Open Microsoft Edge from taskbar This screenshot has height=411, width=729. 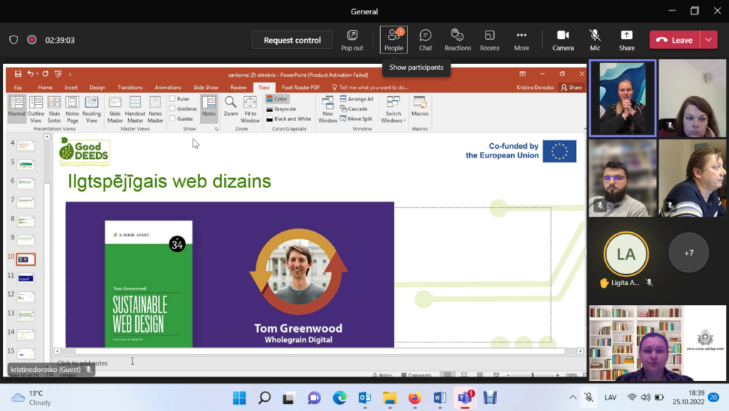(x=340, y=398)
